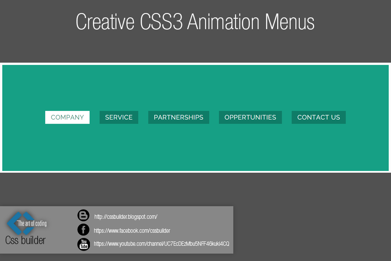The width and height of the screenshot is (391, 261).
Task: Click the YouTube social icon
Action: point(83,244)
